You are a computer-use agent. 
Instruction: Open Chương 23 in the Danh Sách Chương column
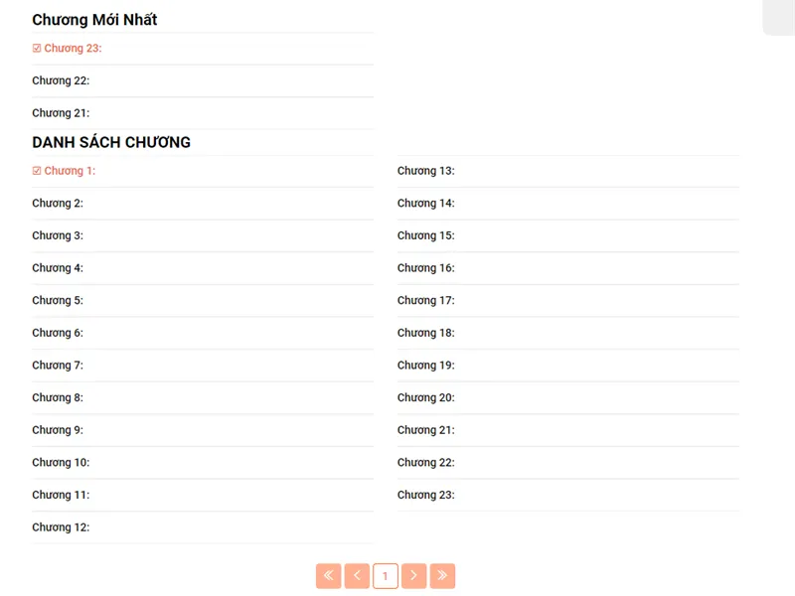pos(425,495)
